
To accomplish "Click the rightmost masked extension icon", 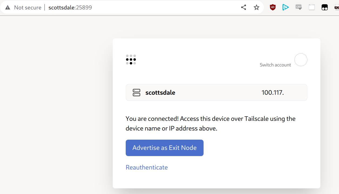I will [337, 7].
